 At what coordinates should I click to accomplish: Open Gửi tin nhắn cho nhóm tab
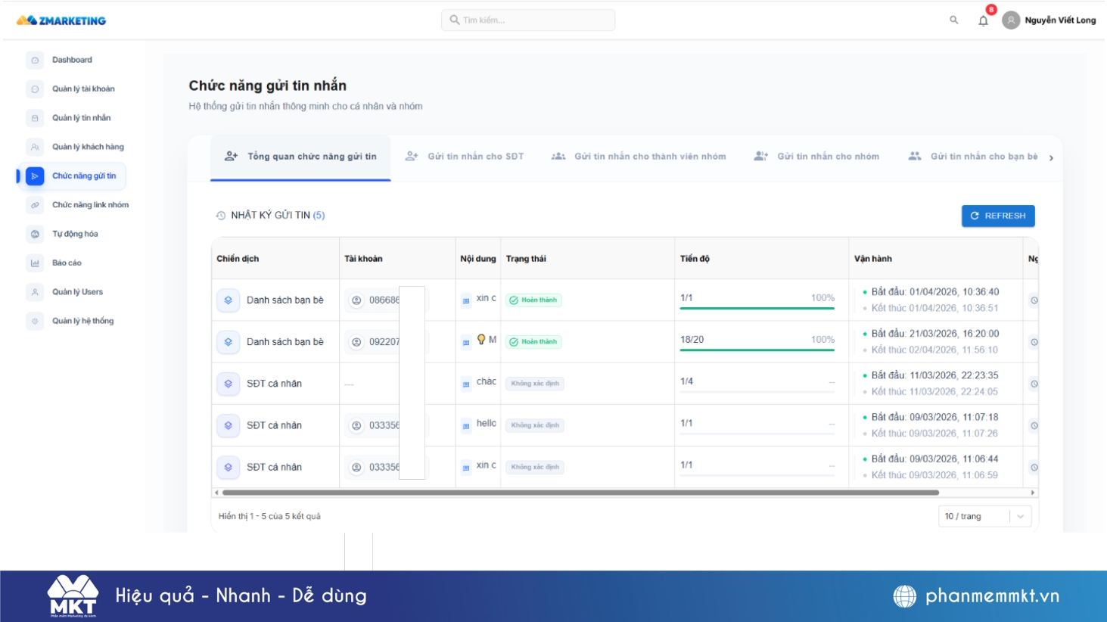point(817,157)
